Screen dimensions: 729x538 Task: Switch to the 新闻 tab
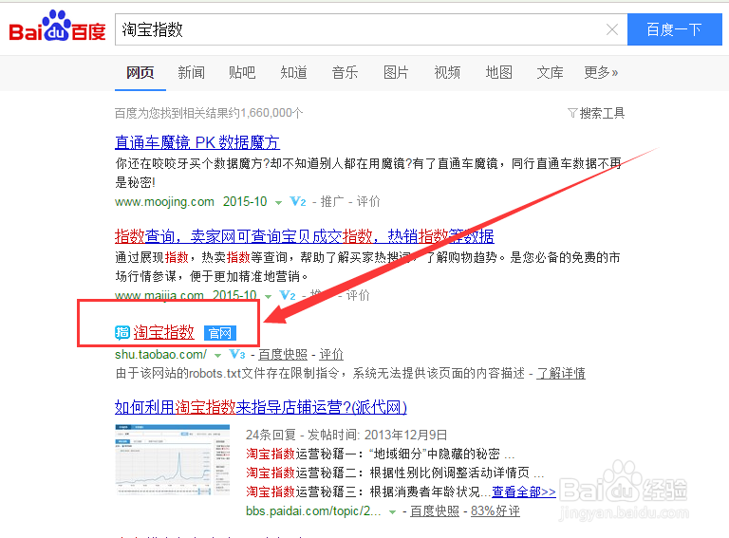click(x=191, y=73)
